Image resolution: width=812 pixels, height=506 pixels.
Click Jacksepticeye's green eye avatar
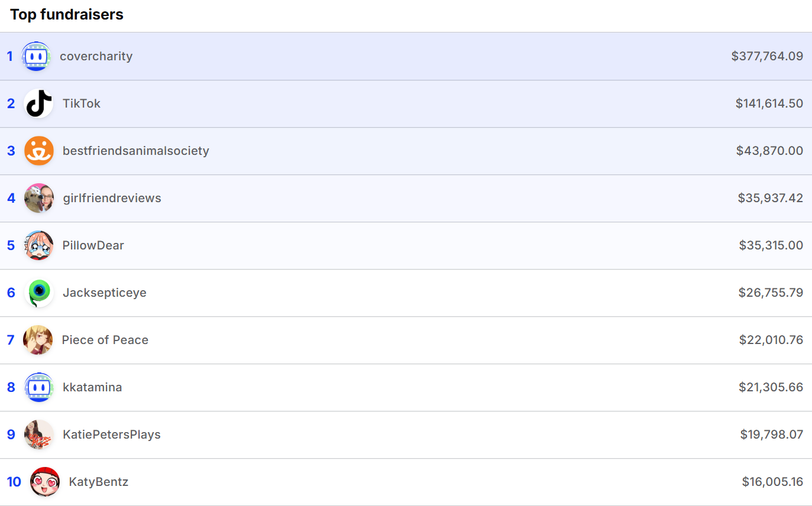39,293
